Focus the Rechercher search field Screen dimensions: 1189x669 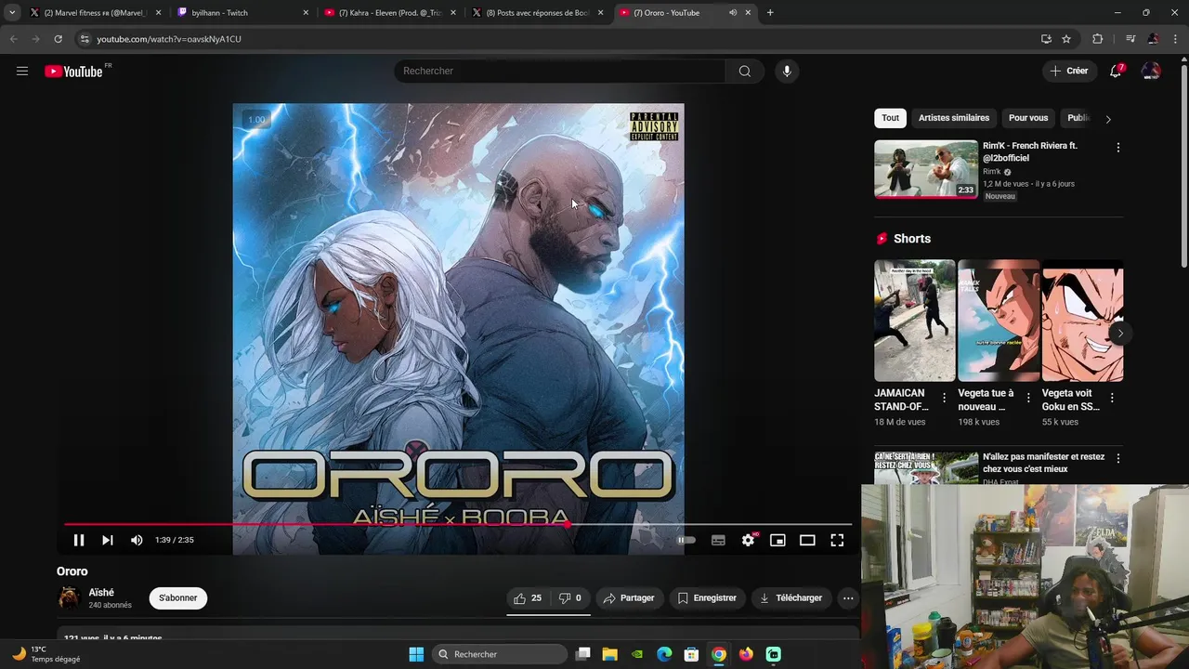click(560, 72)
